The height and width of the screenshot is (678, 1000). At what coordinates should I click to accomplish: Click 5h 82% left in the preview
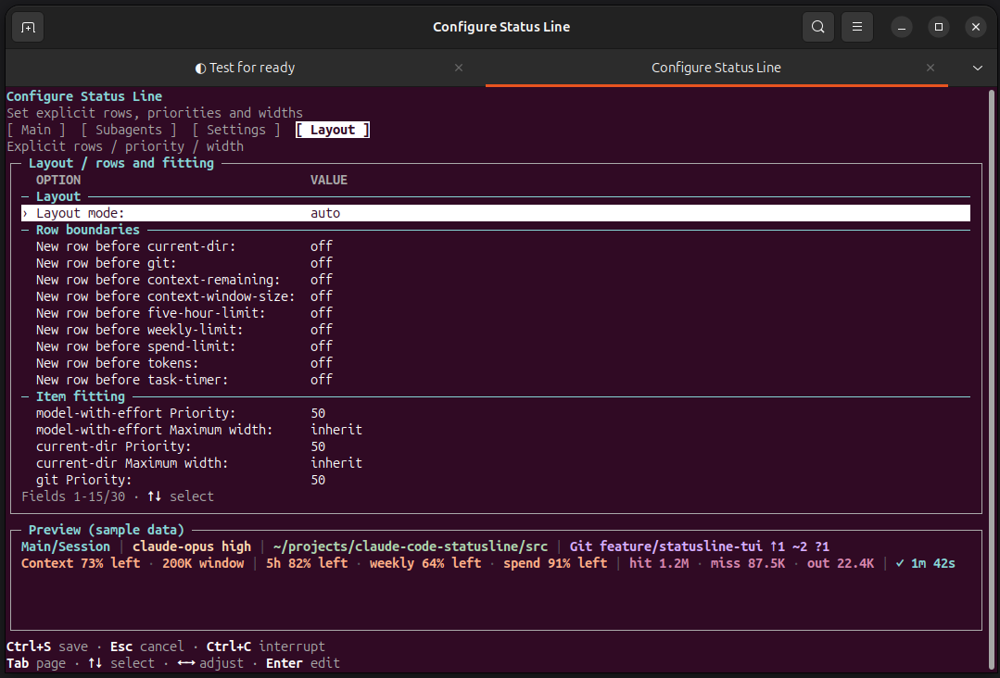point(307,563)
